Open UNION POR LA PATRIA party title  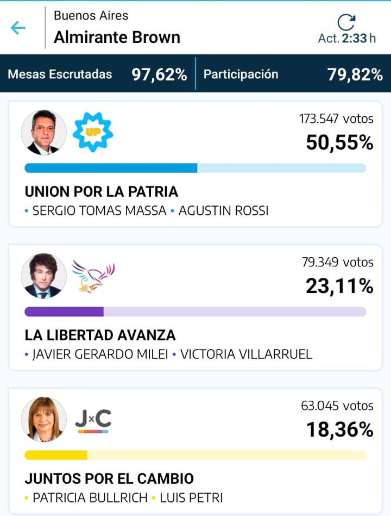pyautogui.click(x=102, y=191)
